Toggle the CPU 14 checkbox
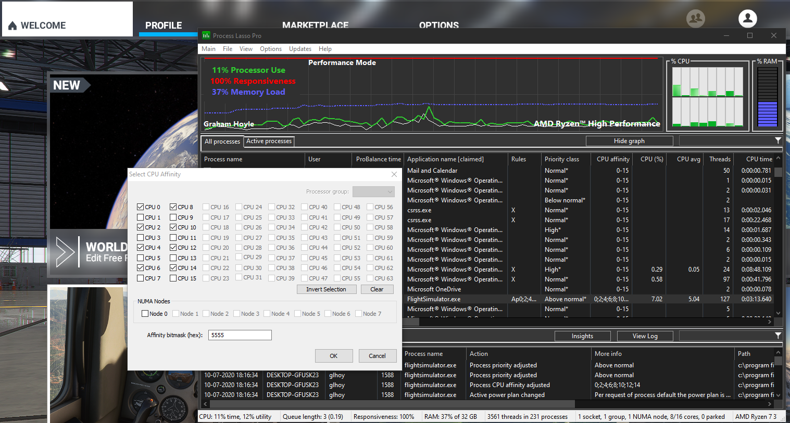The width and height of the screenshot is (790, 423). 173,268
